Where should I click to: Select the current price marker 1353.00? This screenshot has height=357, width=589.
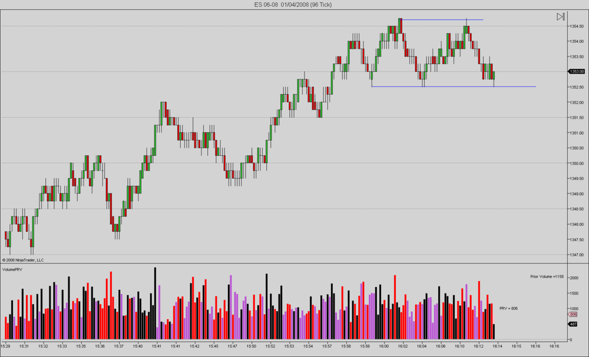[577, 71]
